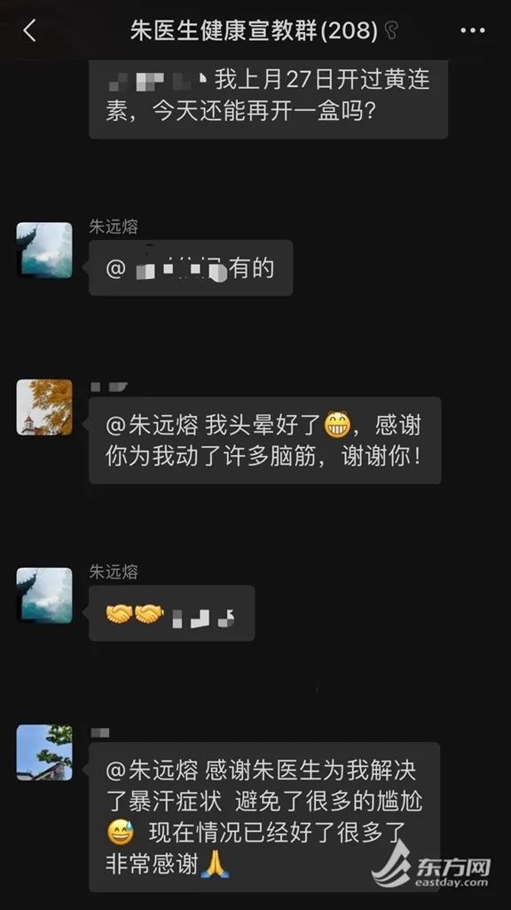Open the three-dot chat options menu
This screenshot has height=910, width=511.
click(473, 31)
